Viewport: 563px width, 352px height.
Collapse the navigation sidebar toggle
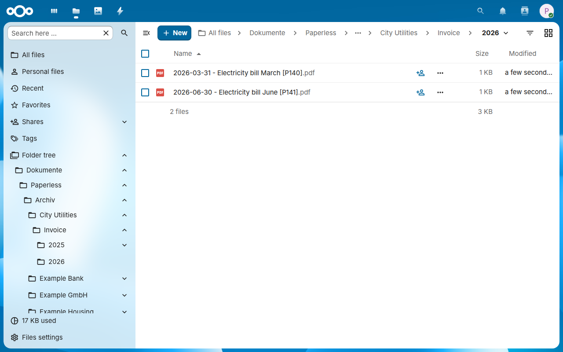[x=146, y=33]
